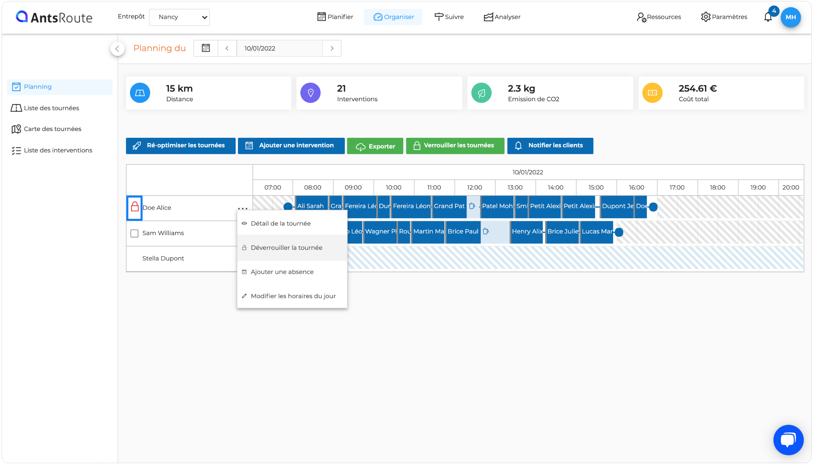
Task: Select Planning in the sidebar
Action: [x=59, y=87]
